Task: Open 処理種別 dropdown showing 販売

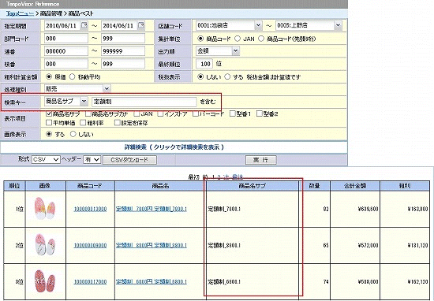Action: pos(77,88)
